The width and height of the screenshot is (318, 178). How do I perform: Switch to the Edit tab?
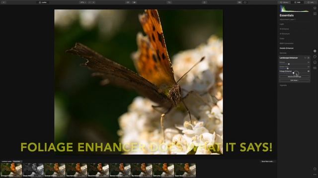point(297,2)
